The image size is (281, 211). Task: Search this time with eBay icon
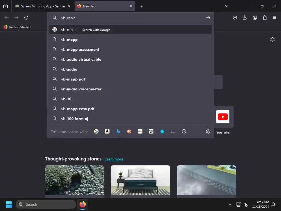click(140, 131)
